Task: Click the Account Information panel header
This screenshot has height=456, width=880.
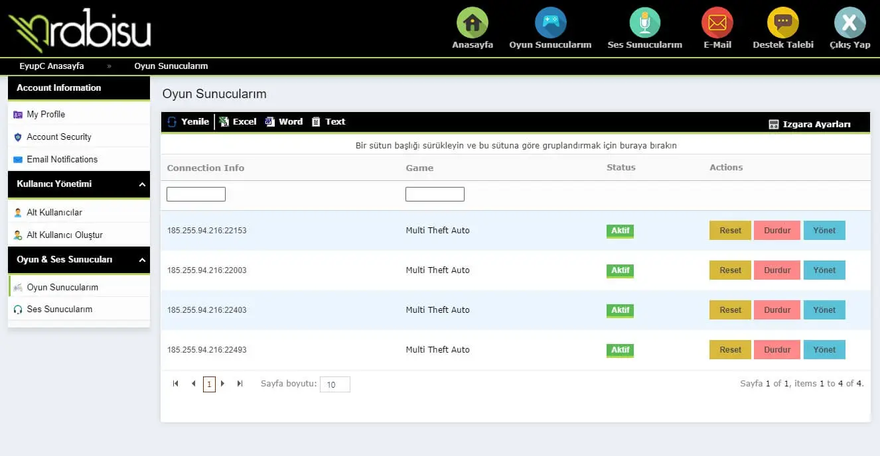Action: [79, 88]
